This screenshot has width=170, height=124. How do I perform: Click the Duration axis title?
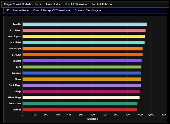(93, 119)
